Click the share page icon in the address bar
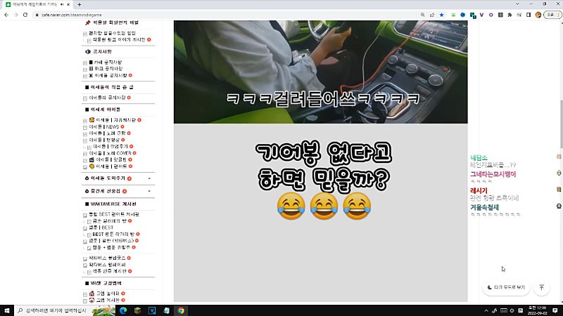 (431, 14)
